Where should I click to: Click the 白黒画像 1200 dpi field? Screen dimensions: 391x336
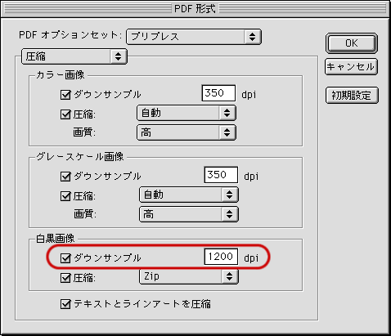[x=221, y=257]
